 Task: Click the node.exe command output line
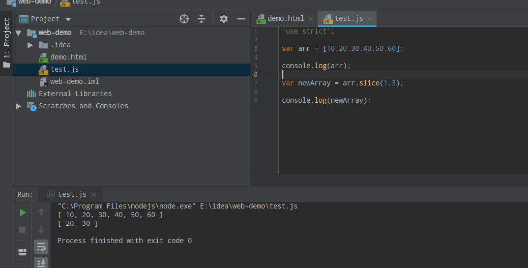coord(178,206)
